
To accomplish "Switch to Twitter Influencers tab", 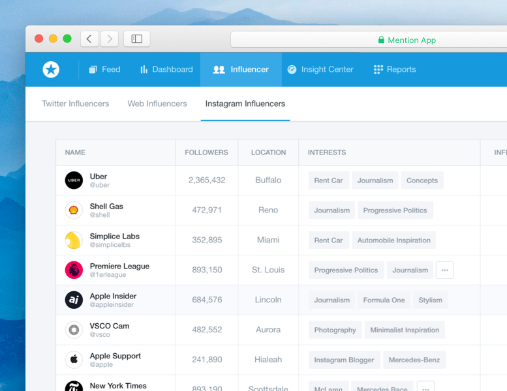I will (x=75, y=104).
